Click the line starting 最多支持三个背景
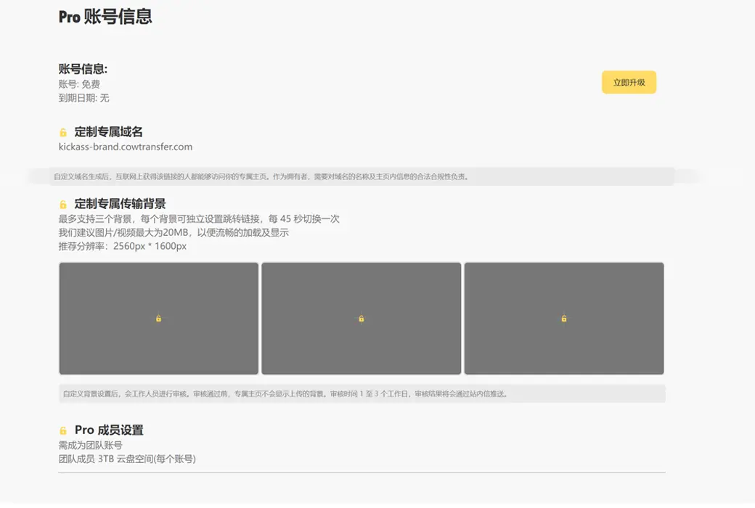 (x=199, y=219)
